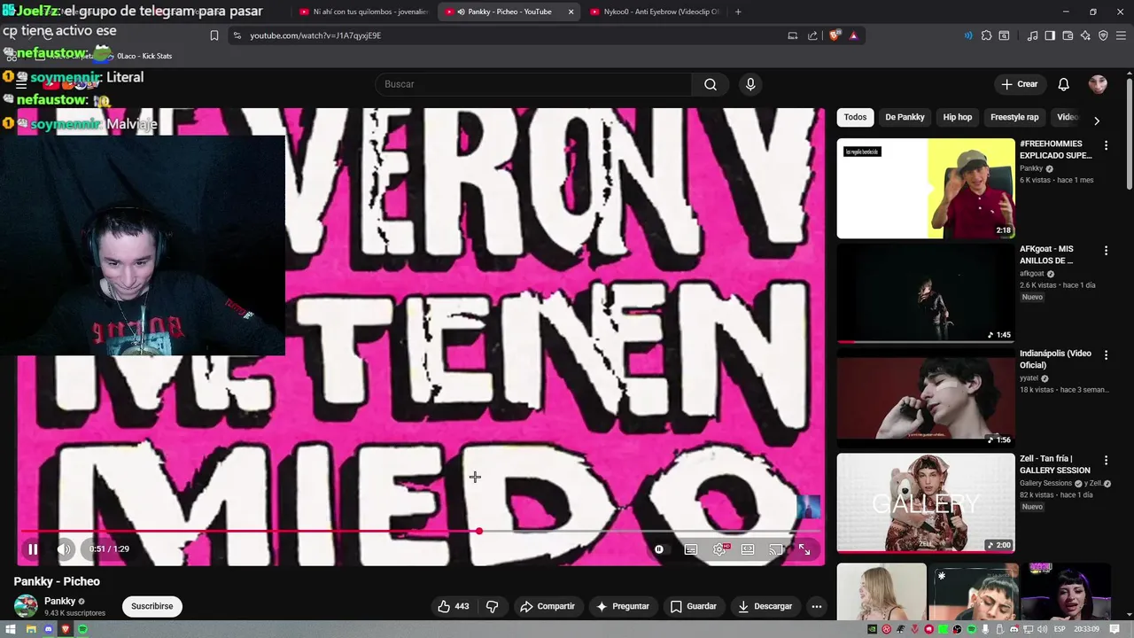Toggle subtitles/closed captions in the player
This screenshot has width=1134, height=638.
pos(691,549)
